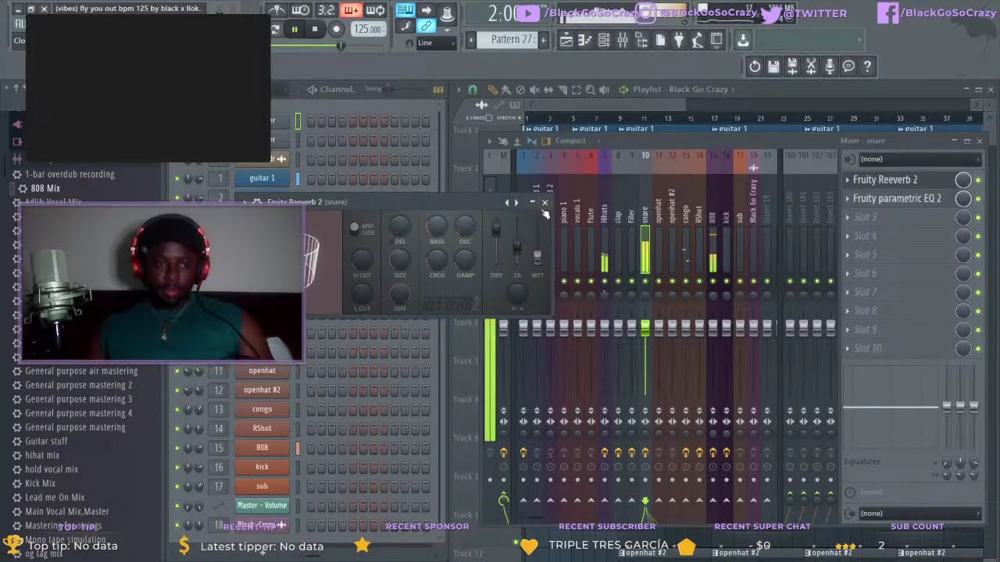Image resolution: width=1000 pixels, height=562 pixels.
Task: Start recording with the record button
Action: [337, 30]
